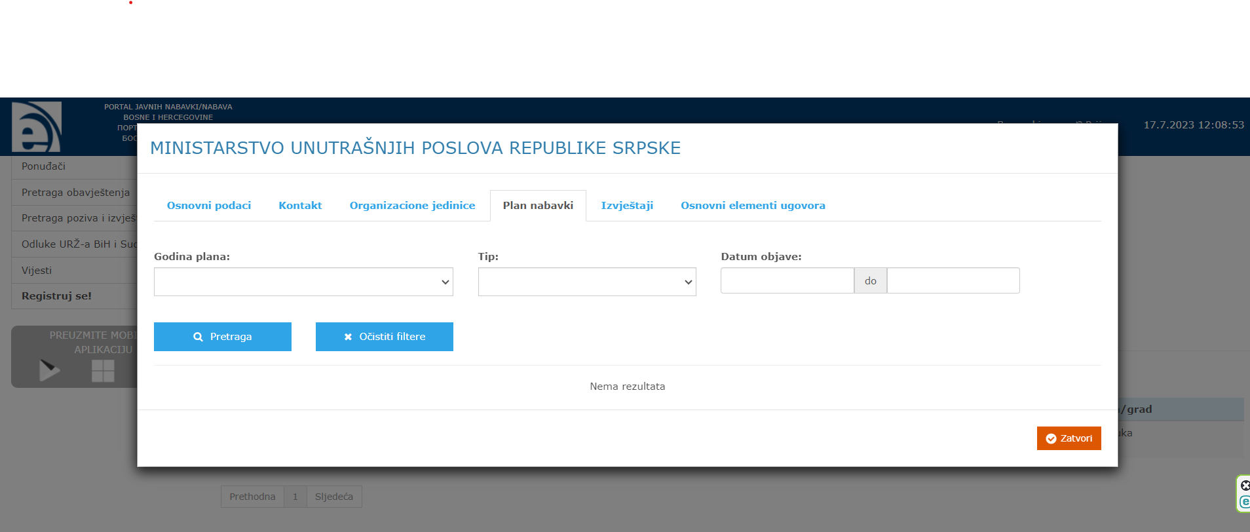Click the Google Play store icon
Screen dimensions: 1250x532
pyautogui.click(x=49, y=370)
